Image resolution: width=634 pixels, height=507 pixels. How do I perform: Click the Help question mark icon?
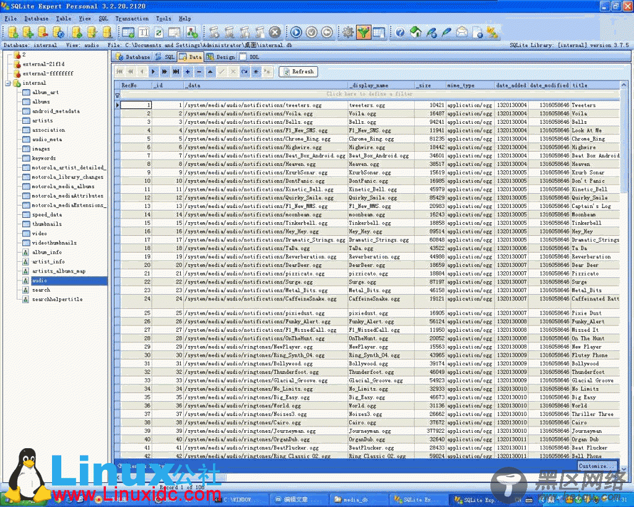pyautogui.click(x=400, y=32)
